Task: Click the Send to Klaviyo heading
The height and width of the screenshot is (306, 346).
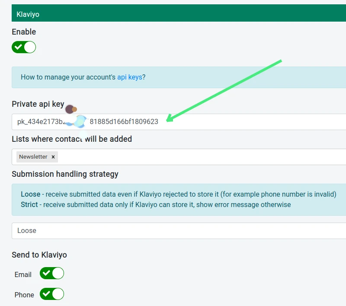Action: [39, 255]
